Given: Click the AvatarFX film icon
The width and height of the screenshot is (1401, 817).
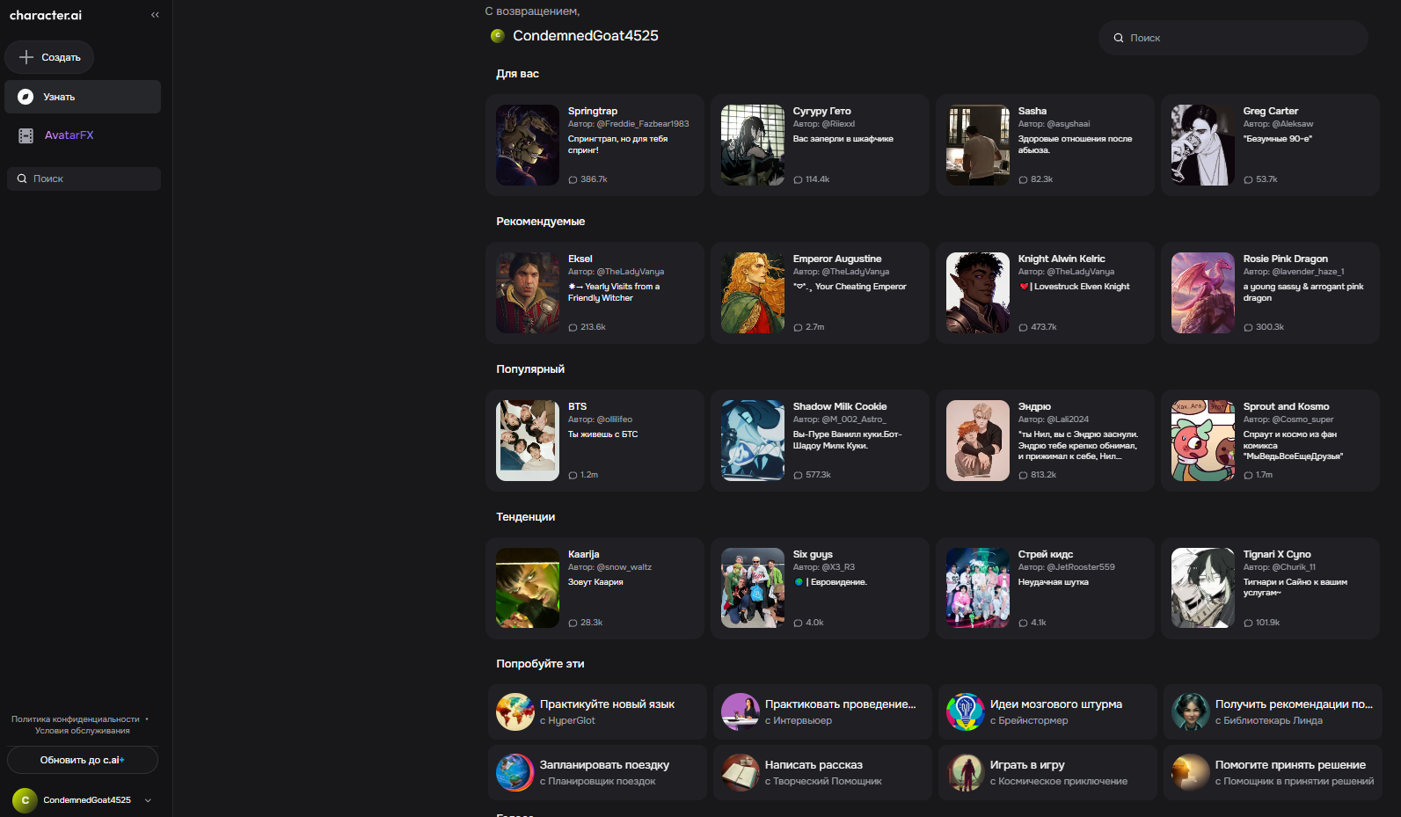Looking at the screenshot, I should (x=26, y=135).
